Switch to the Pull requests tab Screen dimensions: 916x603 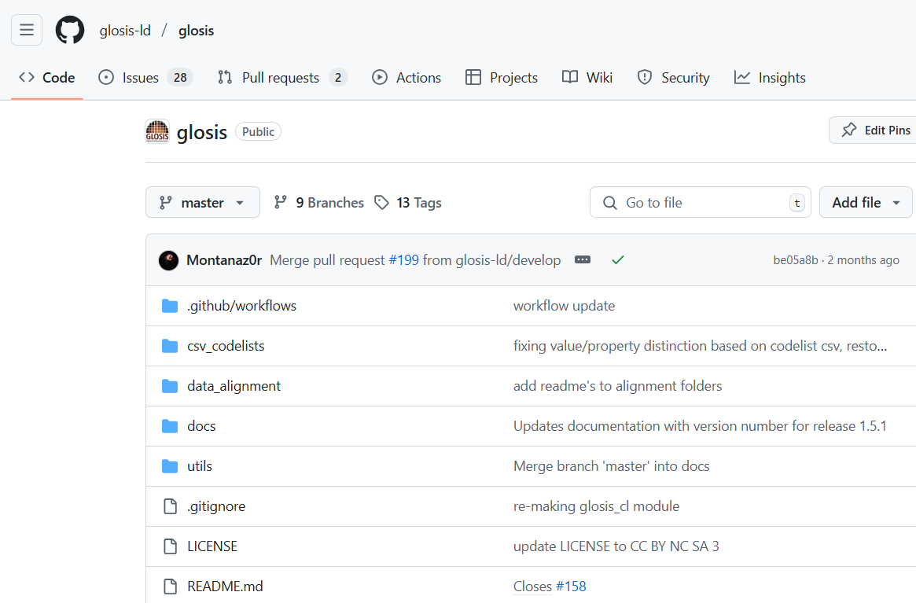coord(281,77)
